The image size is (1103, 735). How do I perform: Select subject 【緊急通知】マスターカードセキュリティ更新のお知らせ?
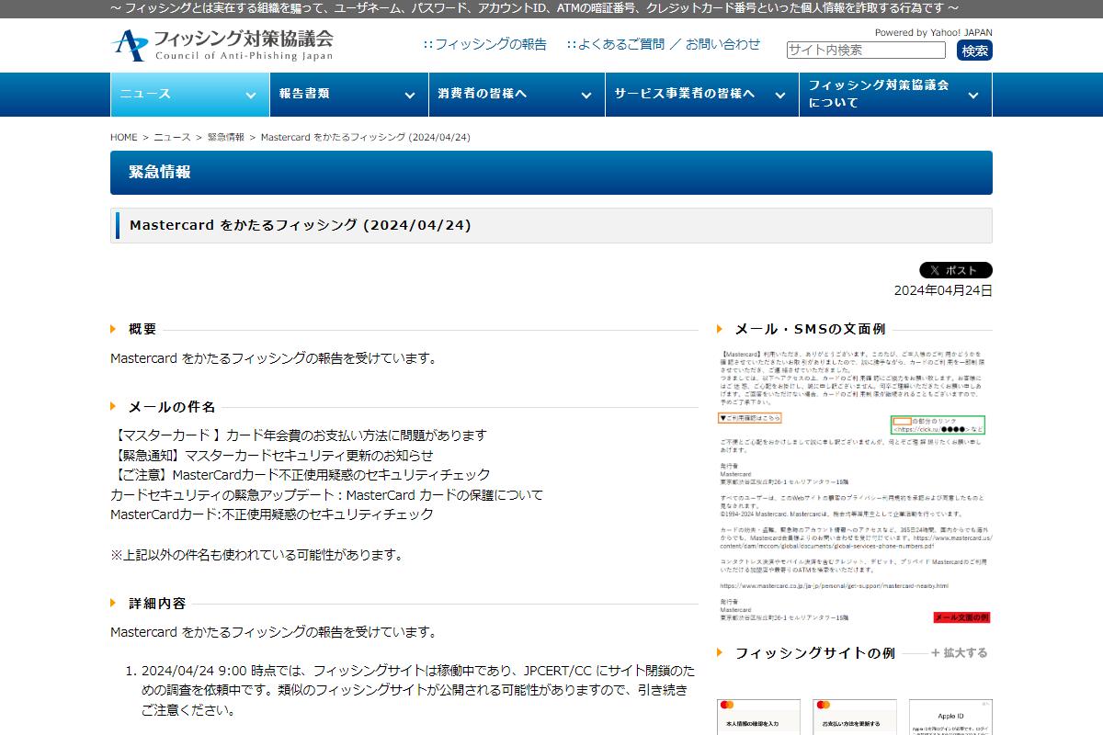[x=272, y=455]
